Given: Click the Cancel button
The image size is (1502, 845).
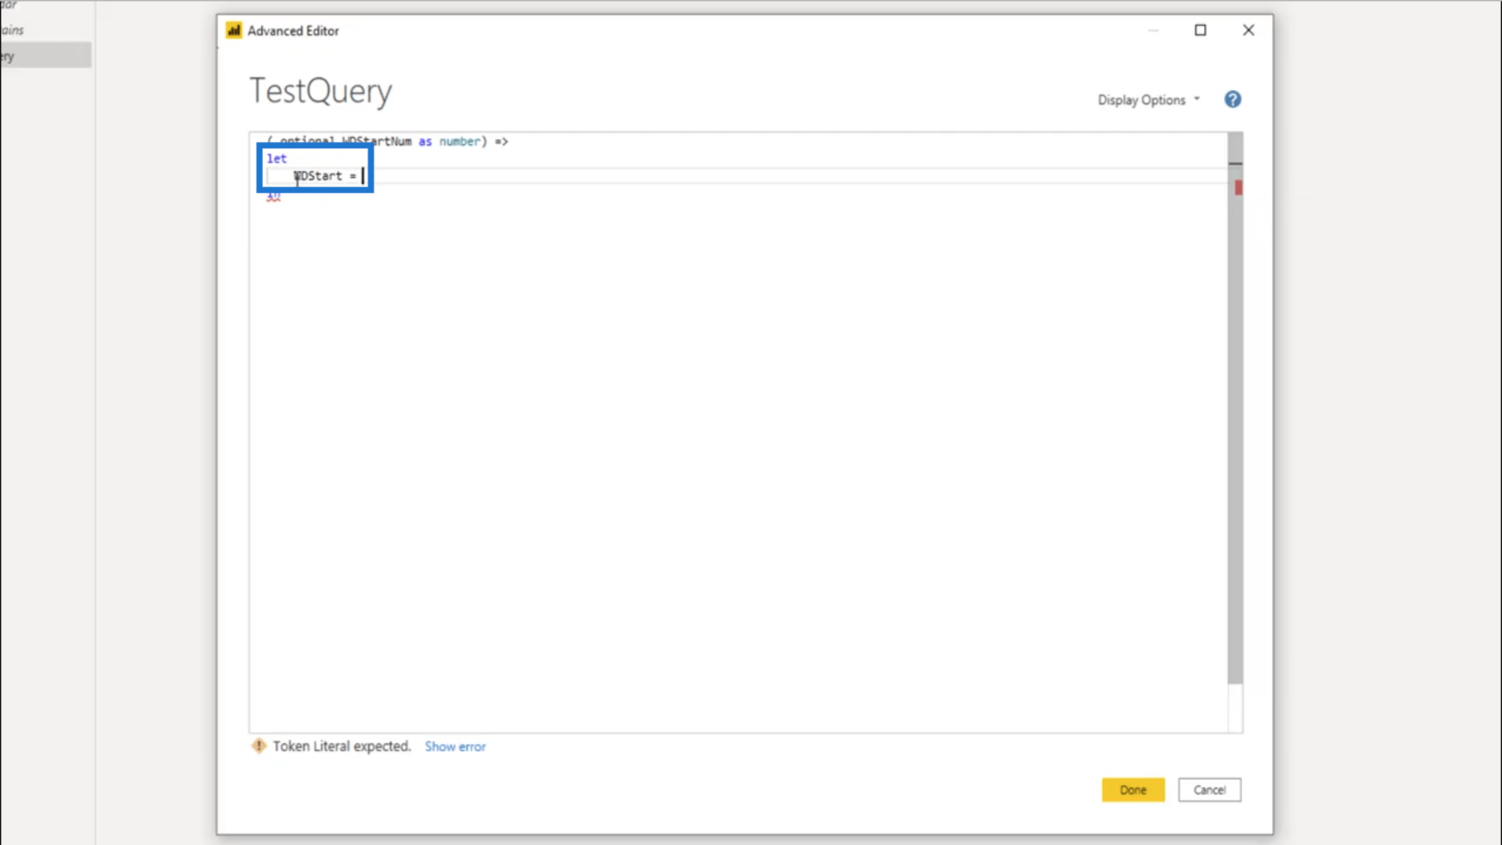Looking at the screenshot, I should (1209, 790).
